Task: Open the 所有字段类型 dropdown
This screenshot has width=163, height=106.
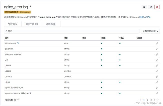Action: [150, 31]
